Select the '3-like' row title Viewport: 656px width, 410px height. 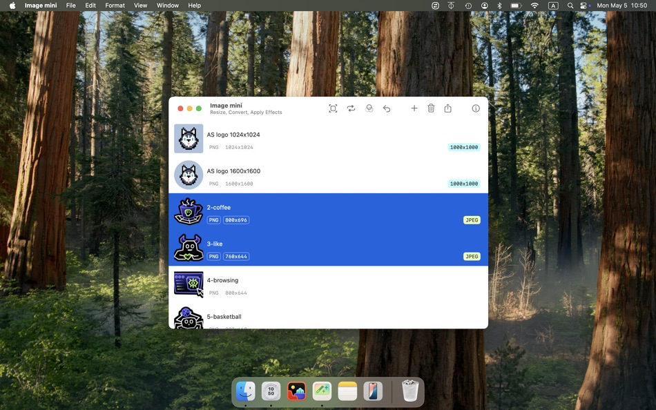(215, 244)
